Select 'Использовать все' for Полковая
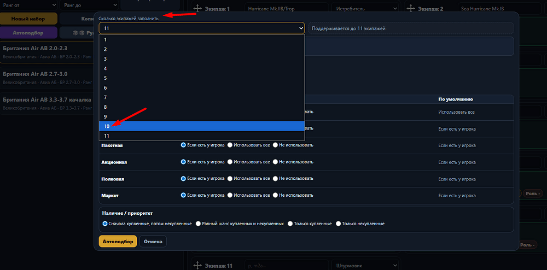Screen dimensions: 547x270 click(x=230, y=178)
